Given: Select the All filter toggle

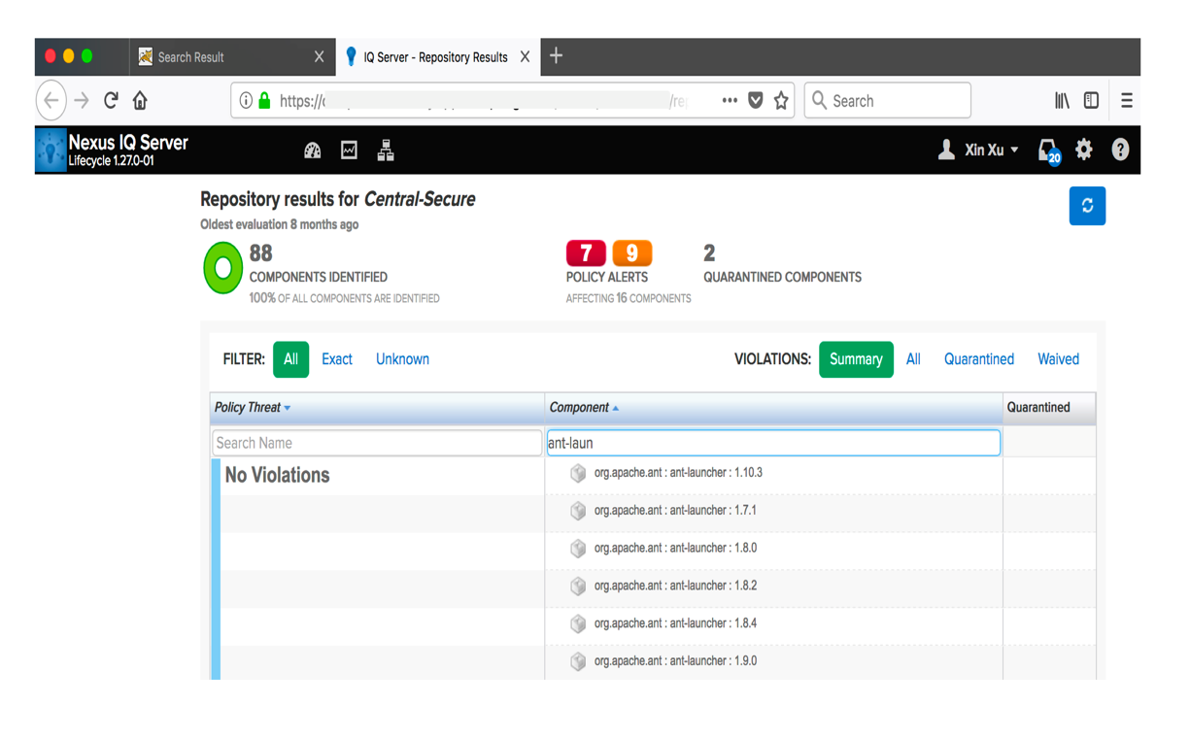Looking at the screenshot, I should pyautogui.click(x=290, y=359).
